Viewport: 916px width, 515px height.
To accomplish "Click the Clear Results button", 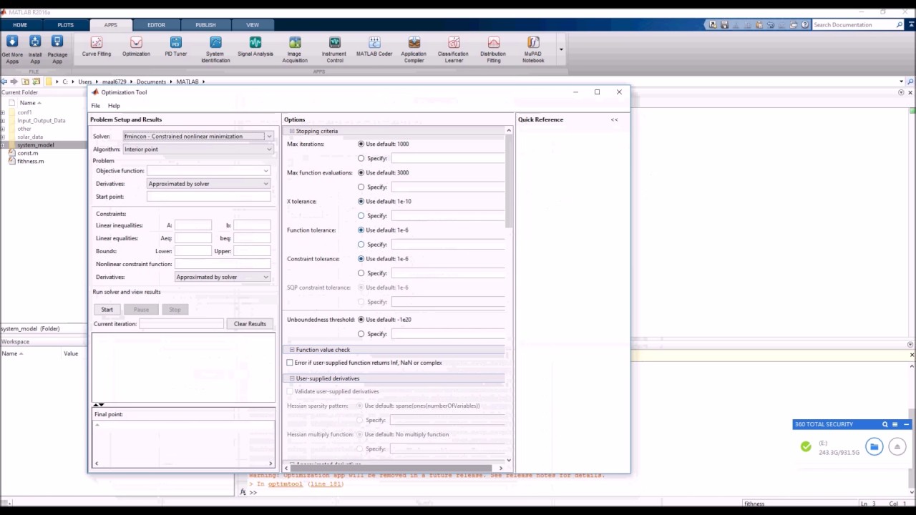I will click(x=250, y=324).
